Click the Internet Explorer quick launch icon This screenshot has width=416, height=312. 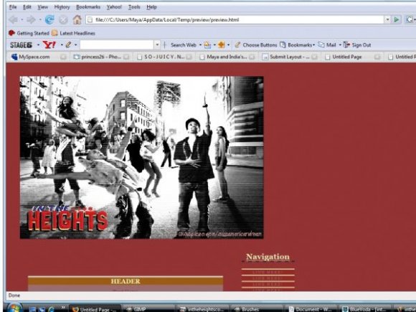(x=51, y=309)
